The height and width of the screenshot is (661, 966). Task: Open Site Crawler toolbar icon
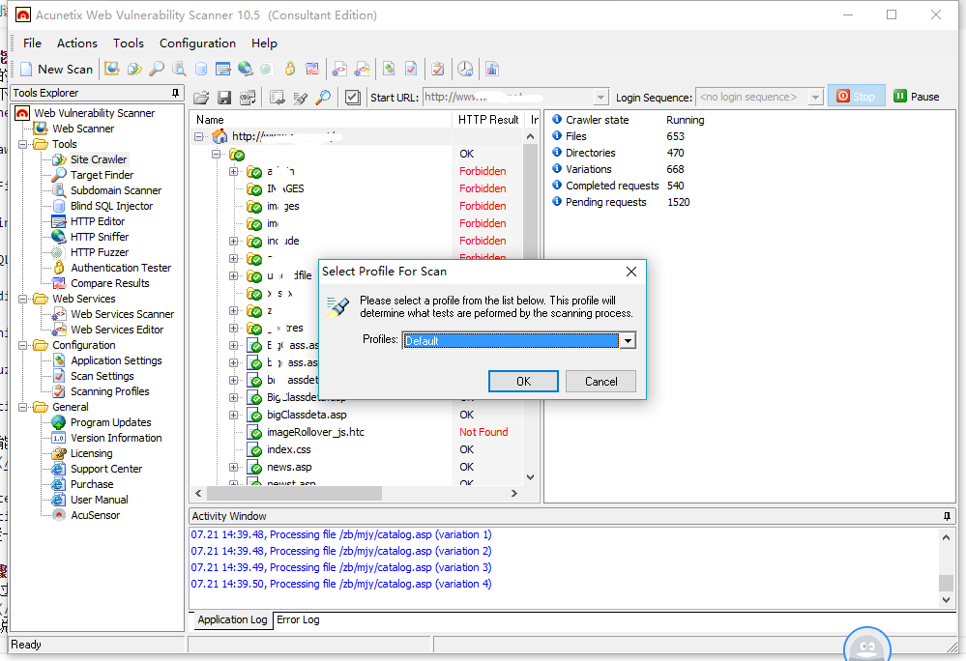point(134,69)
